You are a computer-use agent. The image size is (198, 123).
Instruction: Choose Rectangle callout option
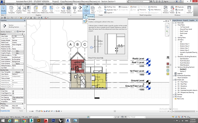point(89,16)
